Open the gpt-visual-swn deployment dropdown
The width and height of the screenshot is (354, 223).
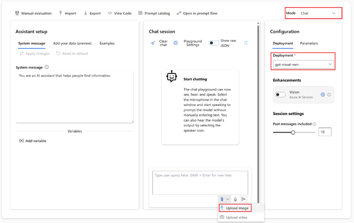[303, 64]
